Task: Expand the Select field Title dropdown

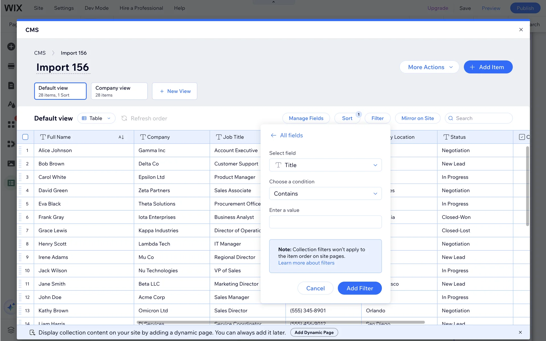Action: [325, 165]
